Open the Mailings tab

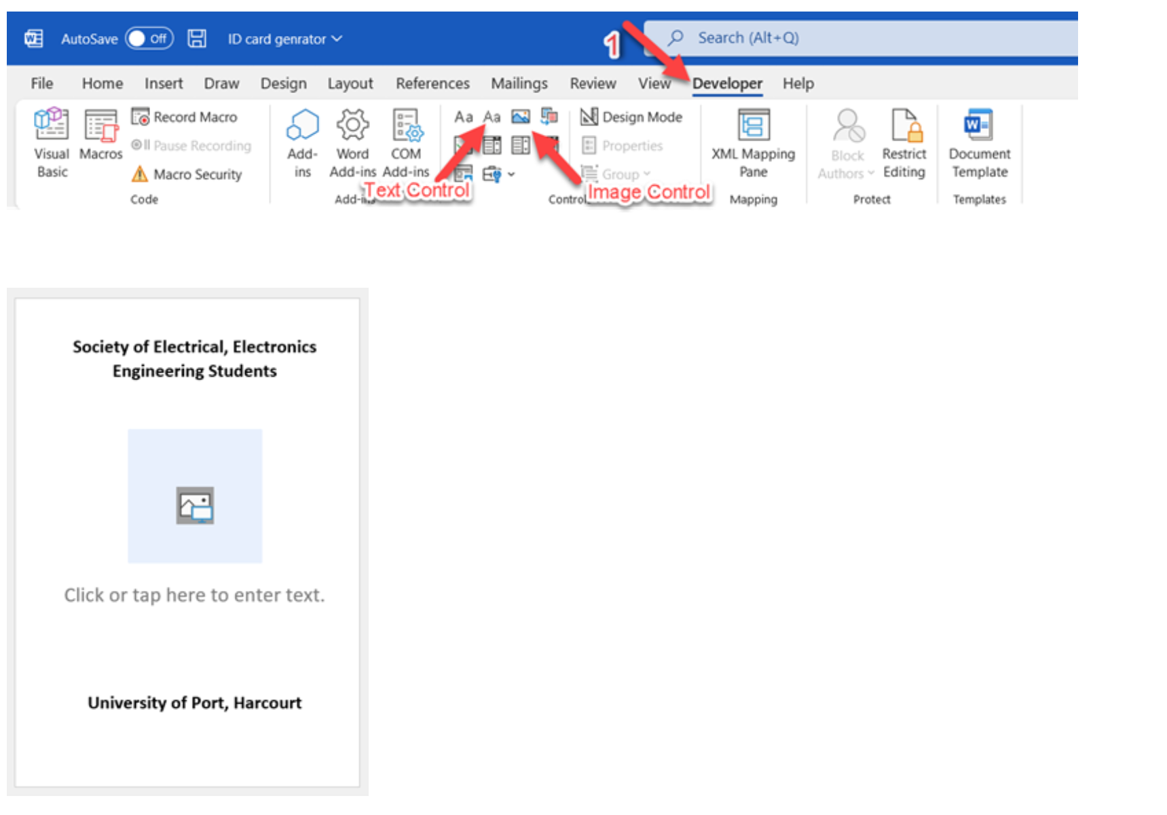(519, 83)
